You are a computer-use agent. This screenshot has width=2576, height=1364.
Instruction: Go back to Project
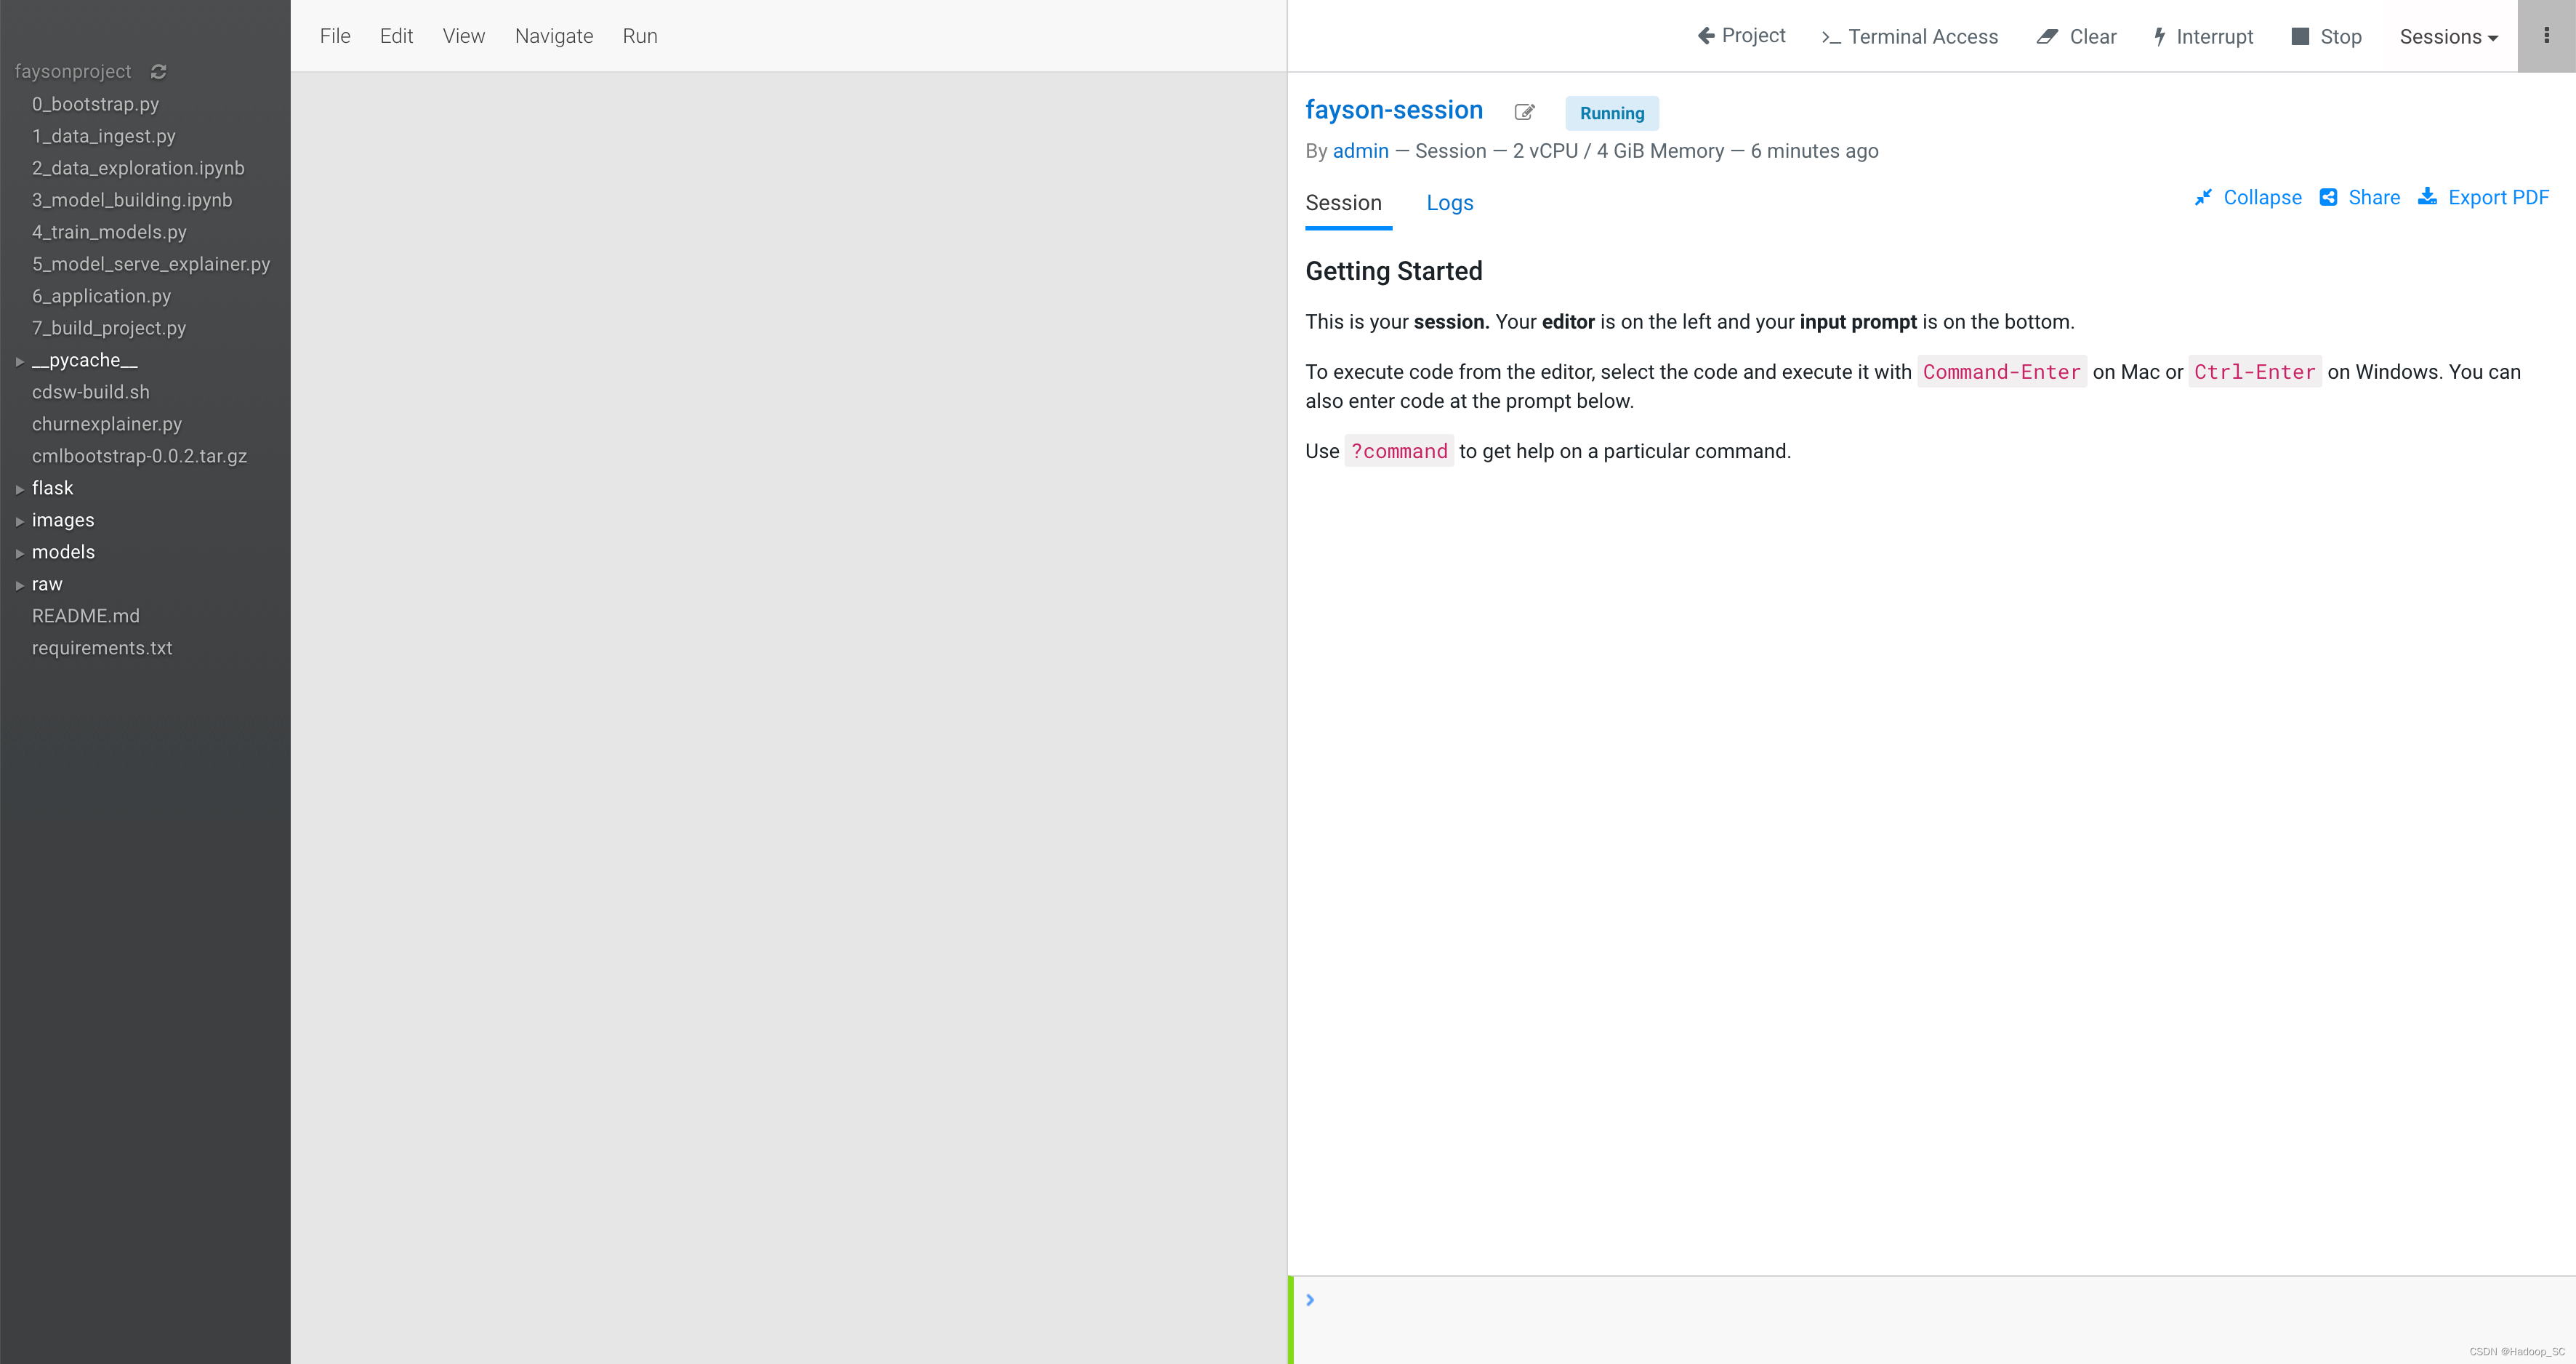coord(1741,36)
